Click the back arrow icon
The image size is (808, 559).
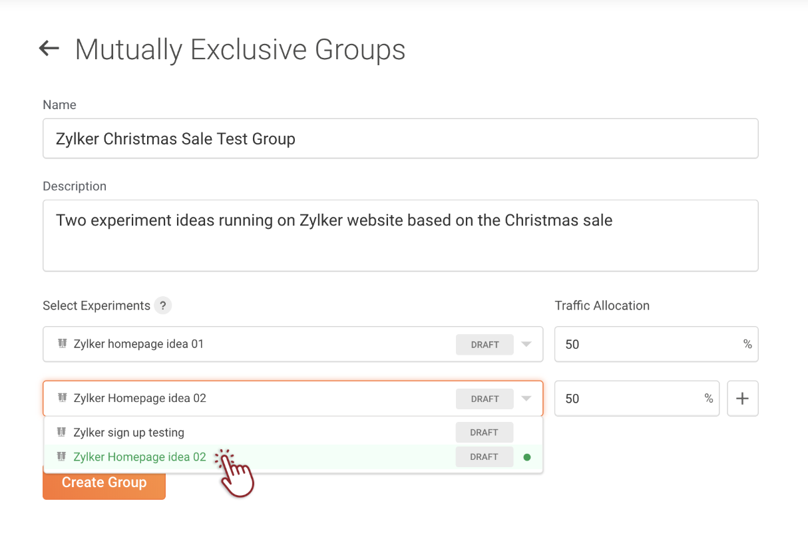tap(49, 49)
